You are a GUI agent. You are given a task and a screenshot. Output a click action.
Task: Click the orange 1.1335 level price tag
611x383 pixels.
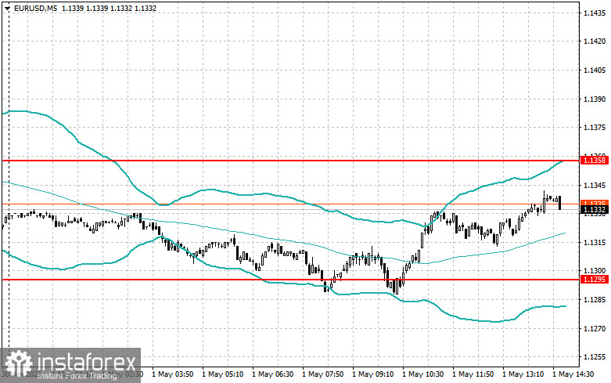click(595, 203)
